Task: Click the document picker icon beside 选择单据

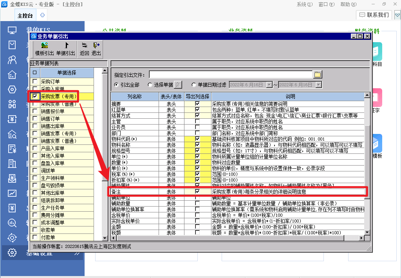Action: [x=178, y=85]
